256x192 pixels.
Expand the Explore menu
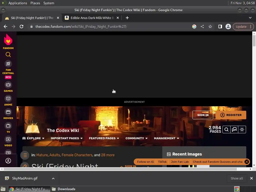coord(33,138)
